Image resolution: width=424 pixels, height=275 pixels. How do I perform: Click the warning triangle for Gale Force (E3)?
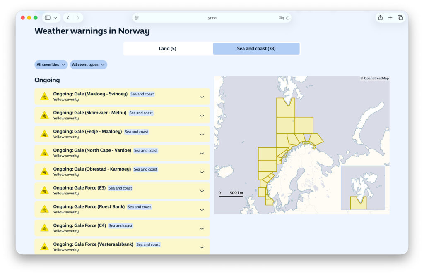click(x=44, y=190)
